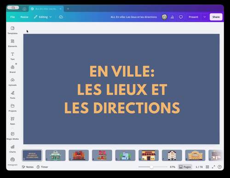Click the user profile avatar

pos(164,17)
